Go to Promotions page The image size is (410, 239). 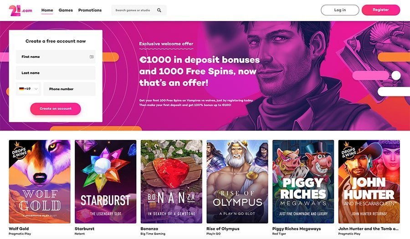pos(90,10)
